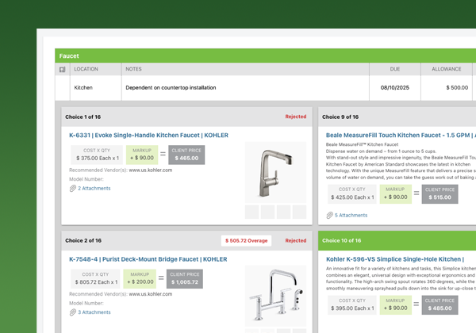This screenshot has height=333, width=476.
Task: Open K-6331 Evoke Single-Handle Kitchen Faucet link
Action: (x=148, y=136)
